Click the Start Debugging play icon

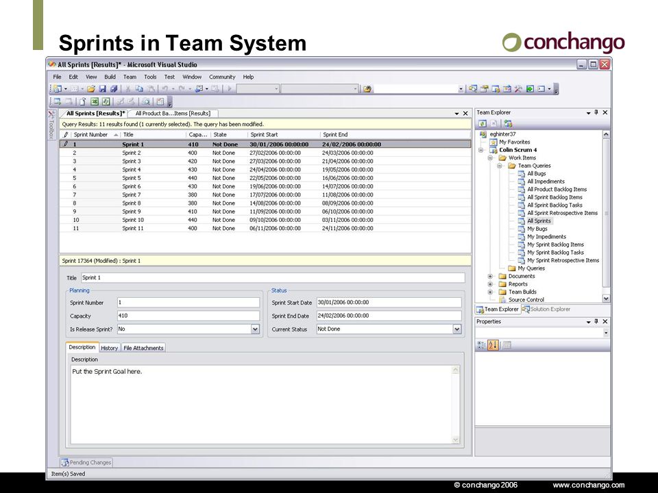[229, 89]
